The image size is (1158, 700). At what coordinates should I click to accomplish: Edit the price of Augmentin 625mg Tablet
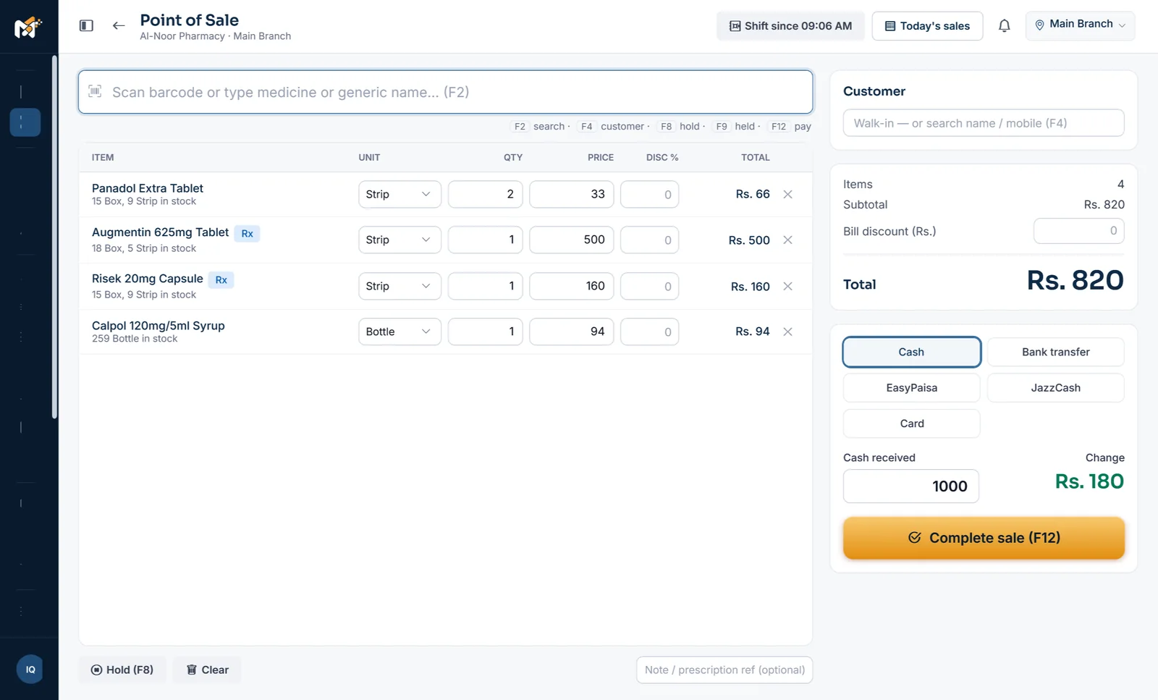point(571,240)
